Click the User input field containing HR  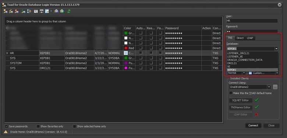(x=252, y=21)
